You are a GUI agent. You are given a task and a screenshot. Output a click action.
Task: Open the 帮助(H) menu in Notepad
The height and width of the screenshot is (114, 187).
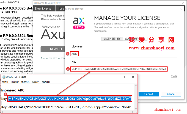click(46, 82)
